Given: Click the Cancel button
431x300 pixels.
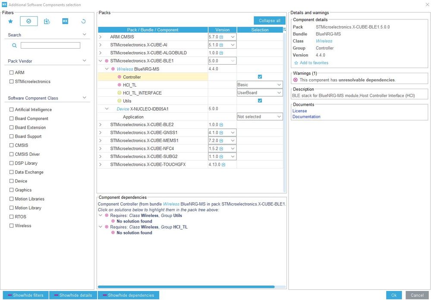Looking at the screenshot, I should tap(417, 295).
